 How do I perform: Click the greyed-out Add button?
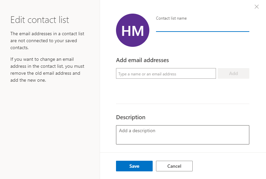(x=233, y=73)
